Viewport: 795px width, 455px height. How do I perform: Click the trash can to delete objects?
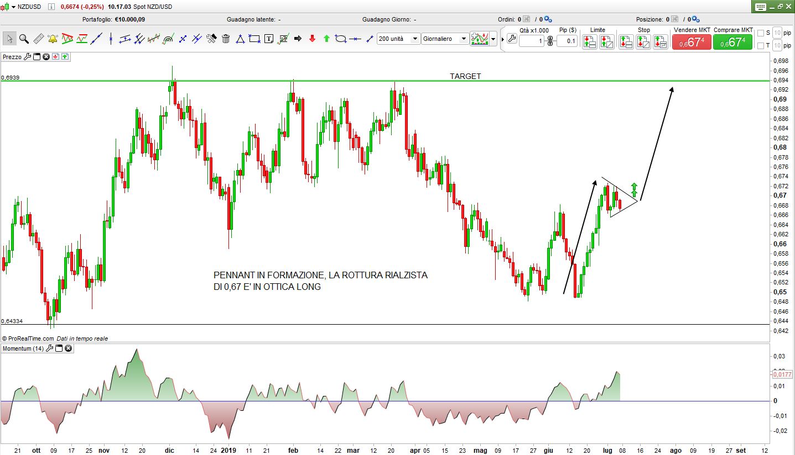coord(226,39)
